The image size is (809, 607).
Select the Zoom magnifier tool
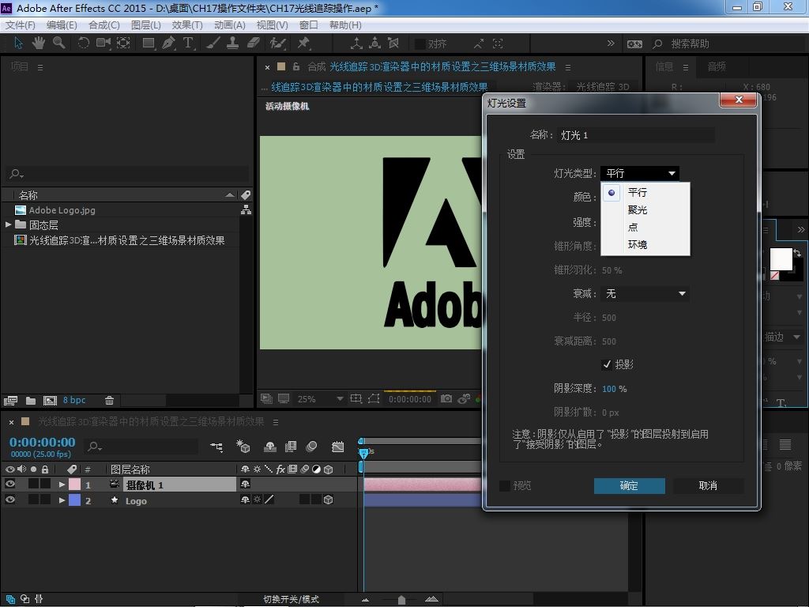pos(58,43)
